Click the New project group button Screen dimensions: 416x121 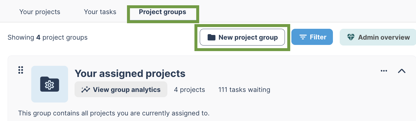tap(242, 37)
